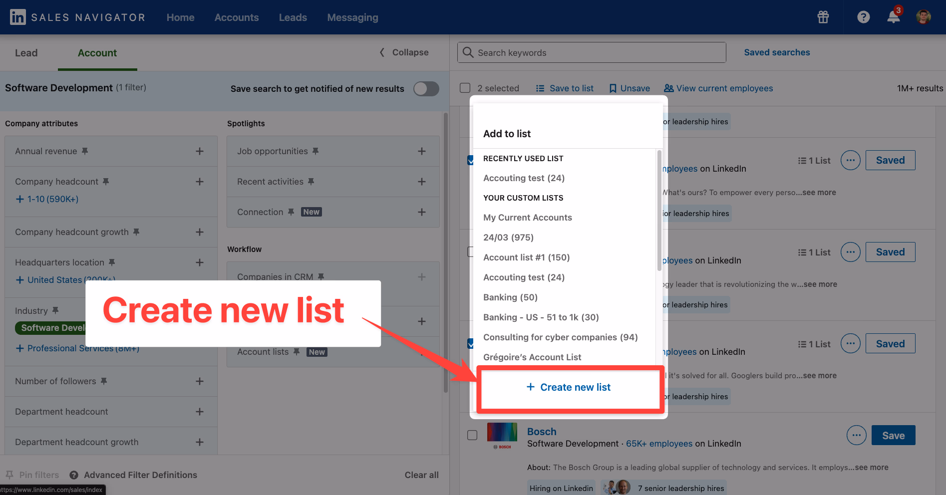946x495 pixels.
Task: Select Account list #1 (150)
Action: (526, 257)
